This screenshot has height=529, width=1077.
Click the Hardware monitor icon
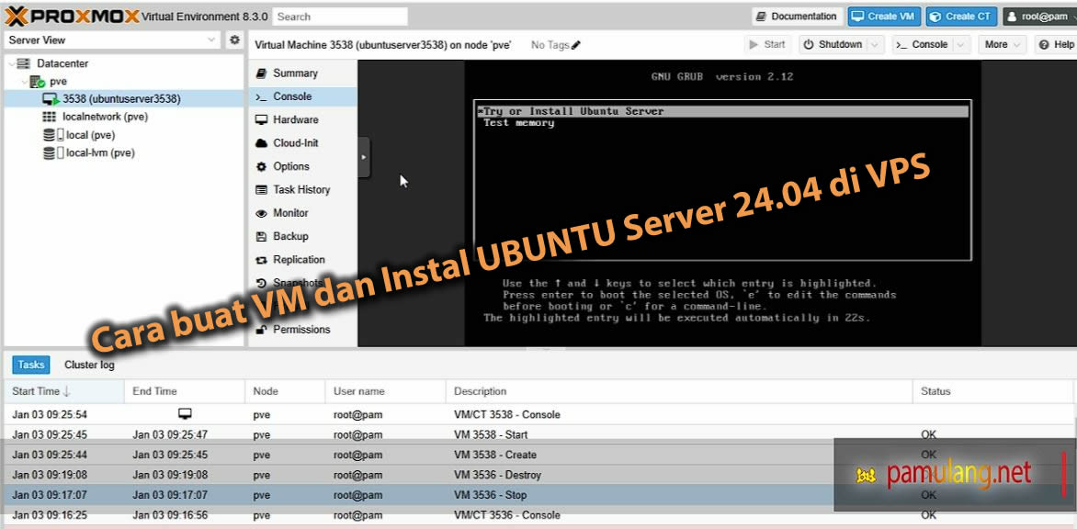(261, 120)
